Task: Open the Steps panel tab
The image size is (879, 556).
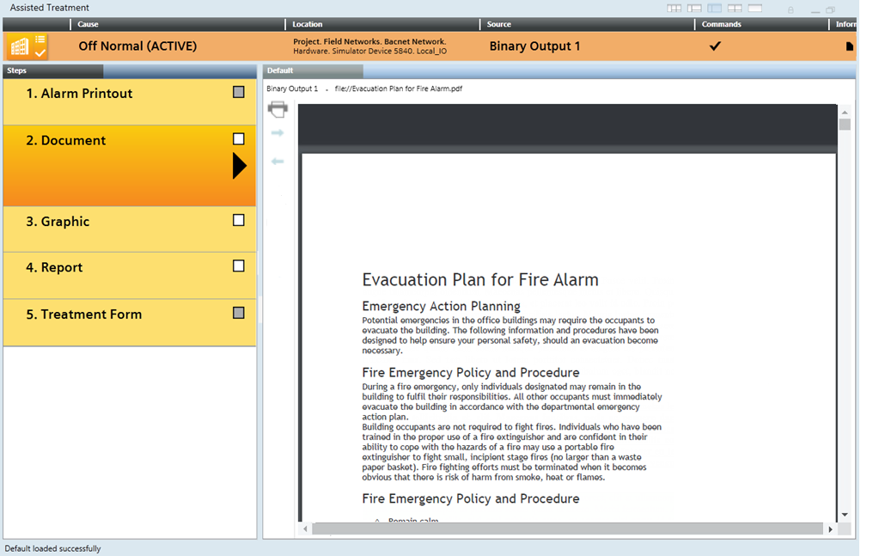Action: pos(52,70)
